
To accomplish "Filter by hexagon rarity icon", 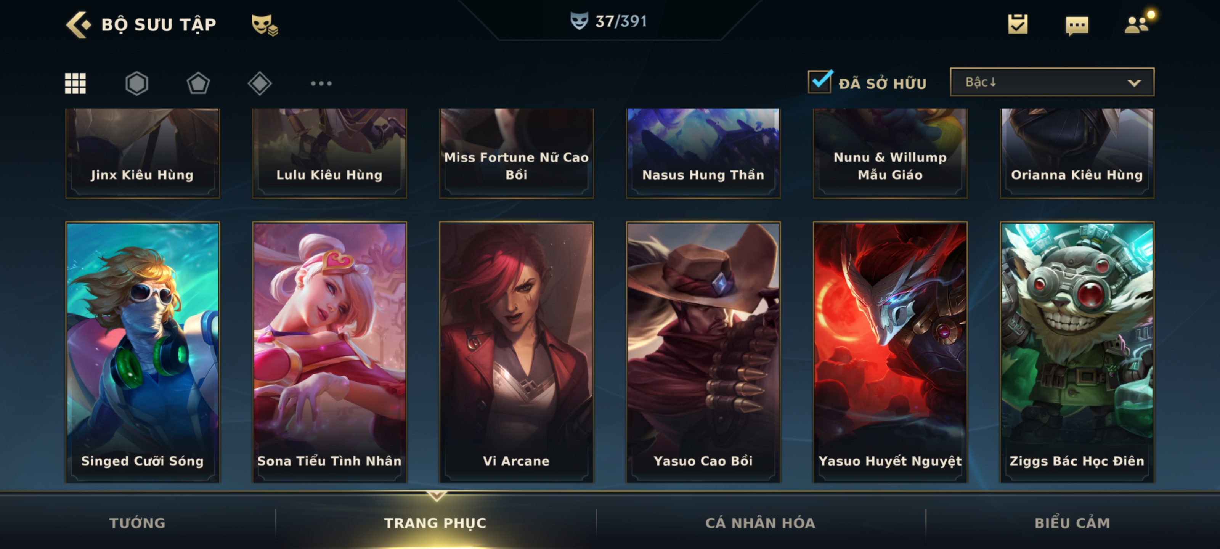I will (137, 83).
